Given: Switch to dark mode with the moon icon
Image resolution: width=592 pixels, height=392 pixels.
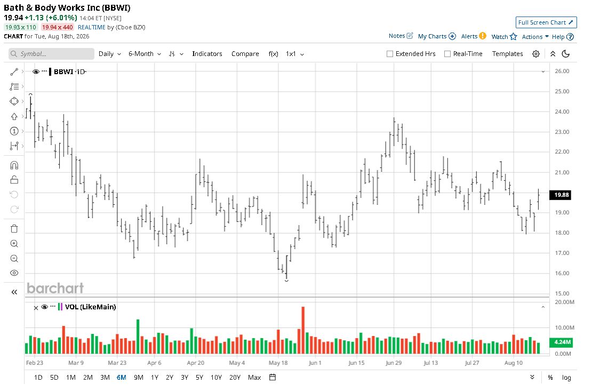Looking at the screenshot, I should coord(565,54).
